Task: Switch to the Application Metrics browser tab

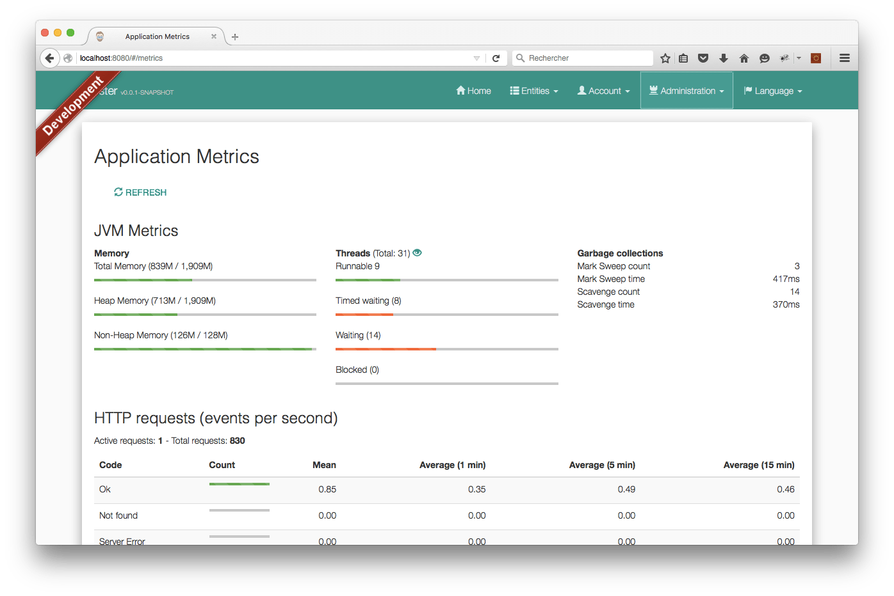Action: (157, 36)
